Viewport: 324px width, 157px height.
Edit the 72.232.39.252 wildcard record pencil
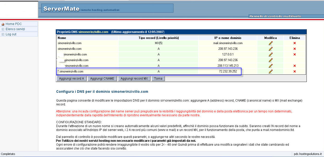click(270, 71)
